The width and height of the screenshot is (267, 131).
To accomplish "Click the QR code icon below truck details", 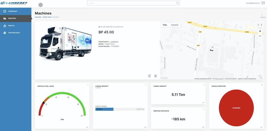I will [x=156, y=76].
